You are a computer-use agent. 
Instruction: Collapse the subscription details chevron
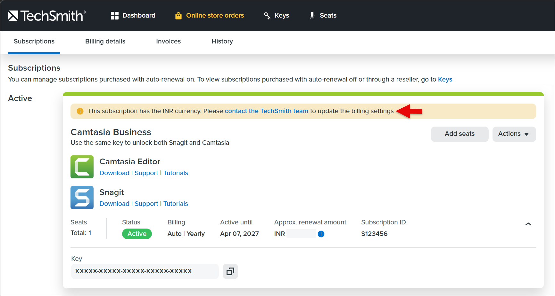tap(528, 224)
